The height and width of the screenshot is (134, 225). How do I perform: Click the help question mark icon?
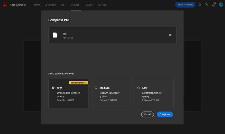[206, 5]
